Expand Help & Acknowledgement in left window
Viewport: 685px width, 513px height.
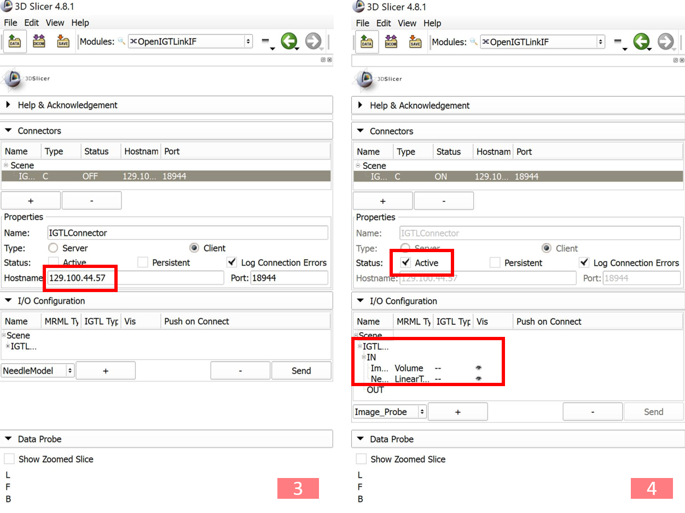click(x=166, y=105)
